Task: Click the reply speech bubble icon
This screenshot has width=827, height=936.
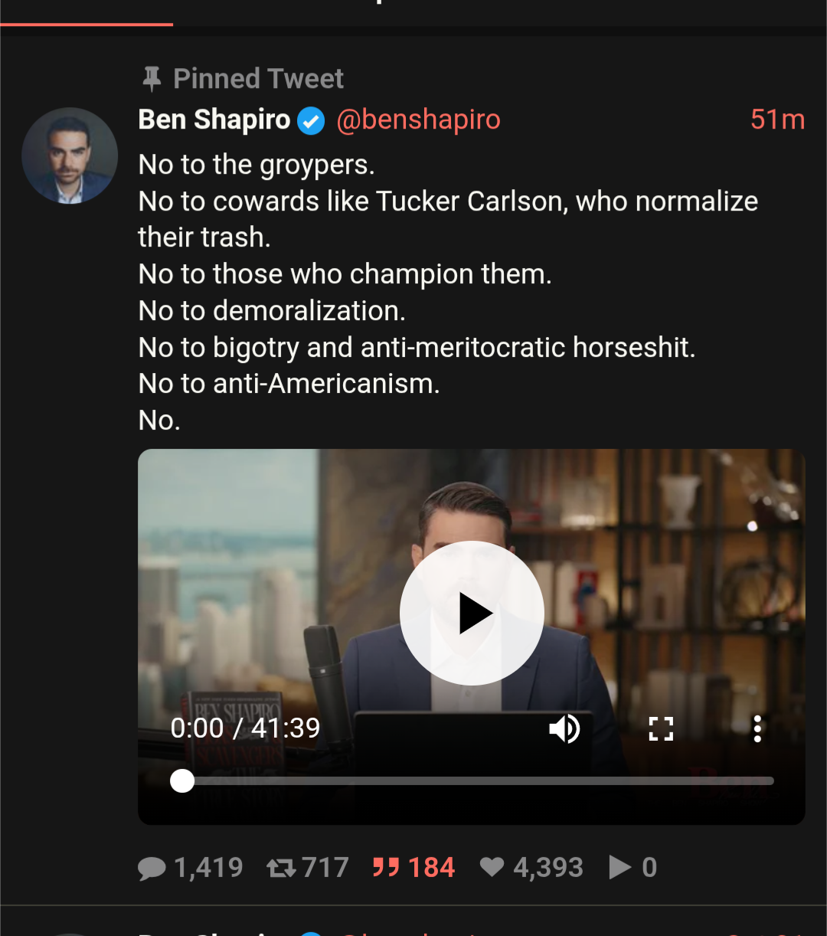Action: coord(152,868)
